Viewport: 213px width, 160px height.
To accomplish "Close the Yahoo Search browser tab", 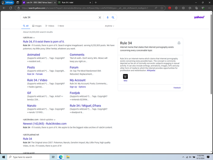I will (x=55, y=3).
